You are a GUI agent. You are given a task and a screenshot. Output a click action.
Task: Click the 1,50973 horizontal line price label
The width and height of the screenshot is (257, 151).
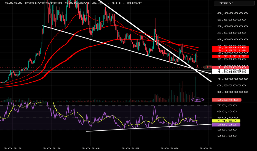[231, 72]
